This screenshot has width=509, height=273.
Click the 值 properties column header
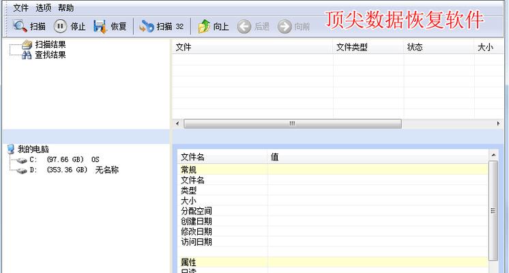[378, 157]
